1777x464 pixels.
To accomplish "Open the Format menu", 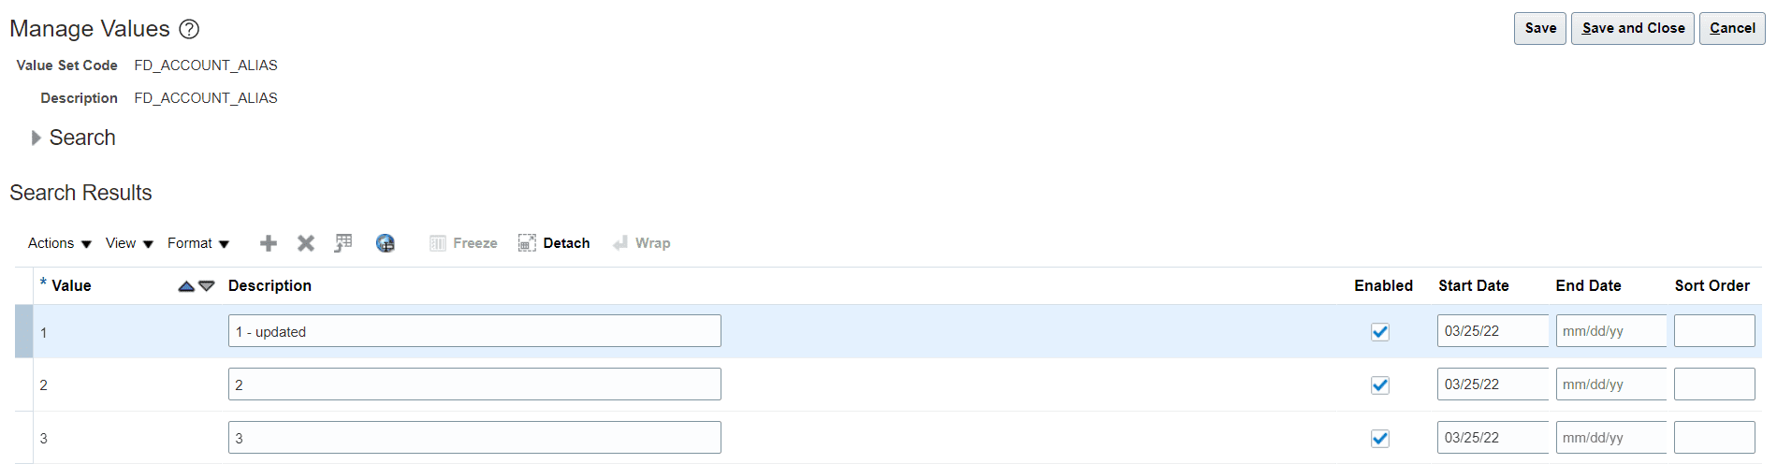I will (198, 243).
